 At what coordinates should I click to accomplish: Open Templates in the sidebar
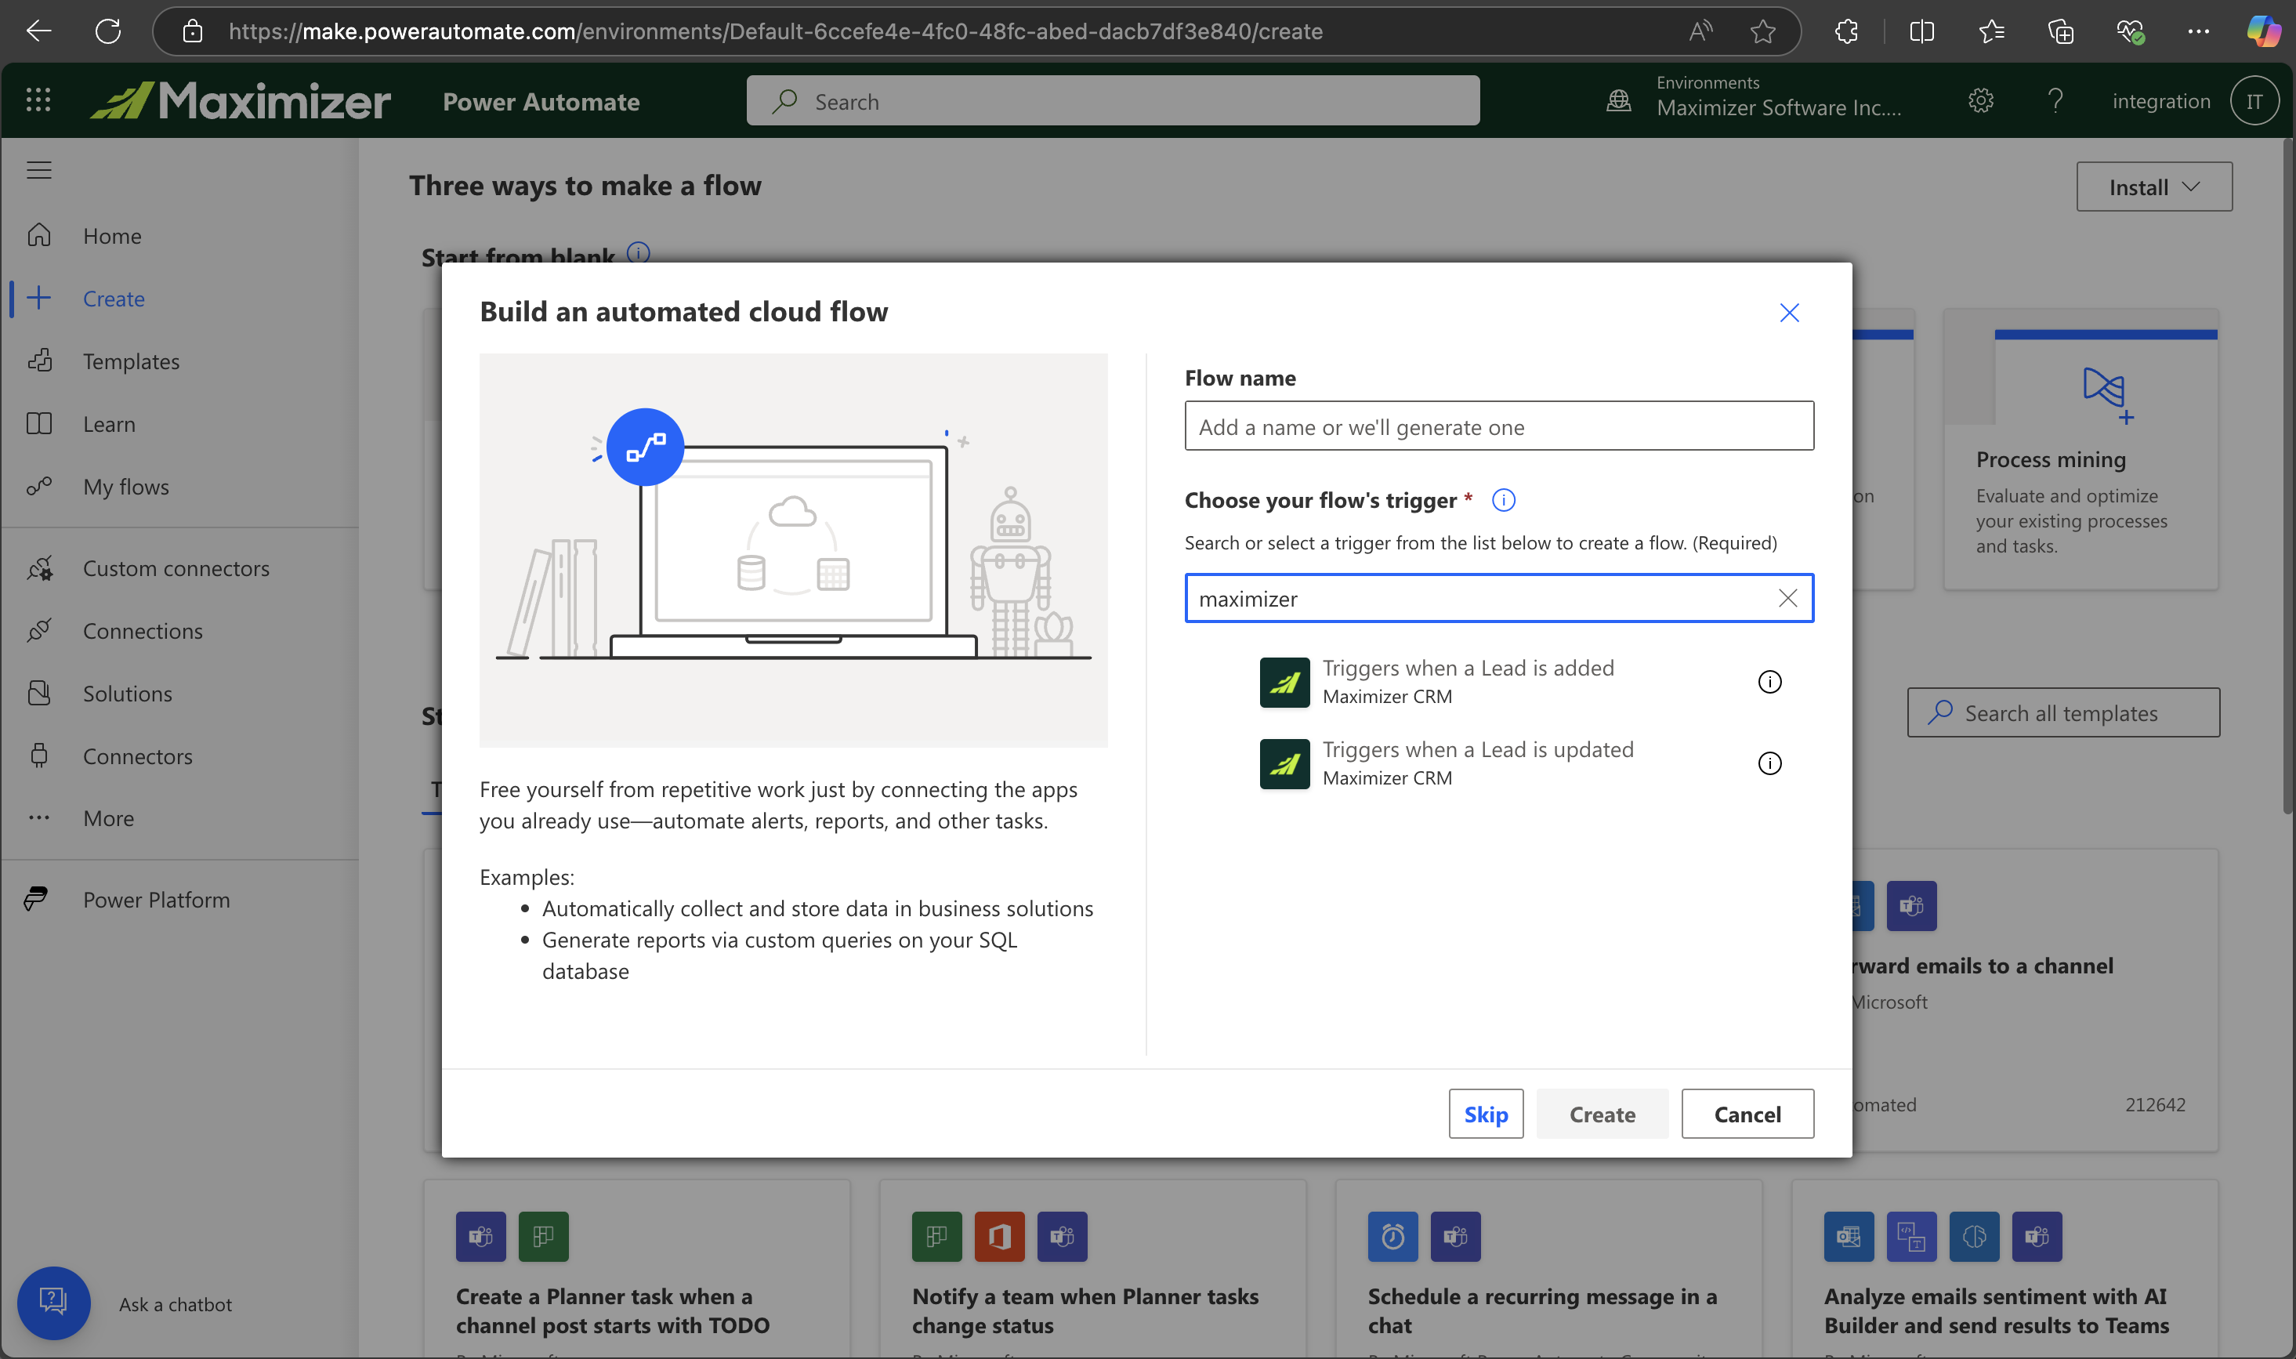tap(131, 361)
